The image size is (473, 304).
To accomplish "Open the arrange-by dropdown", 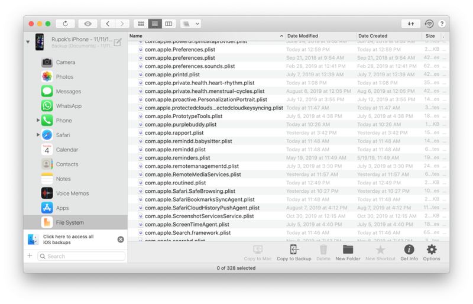I will [x=190, y=24].
